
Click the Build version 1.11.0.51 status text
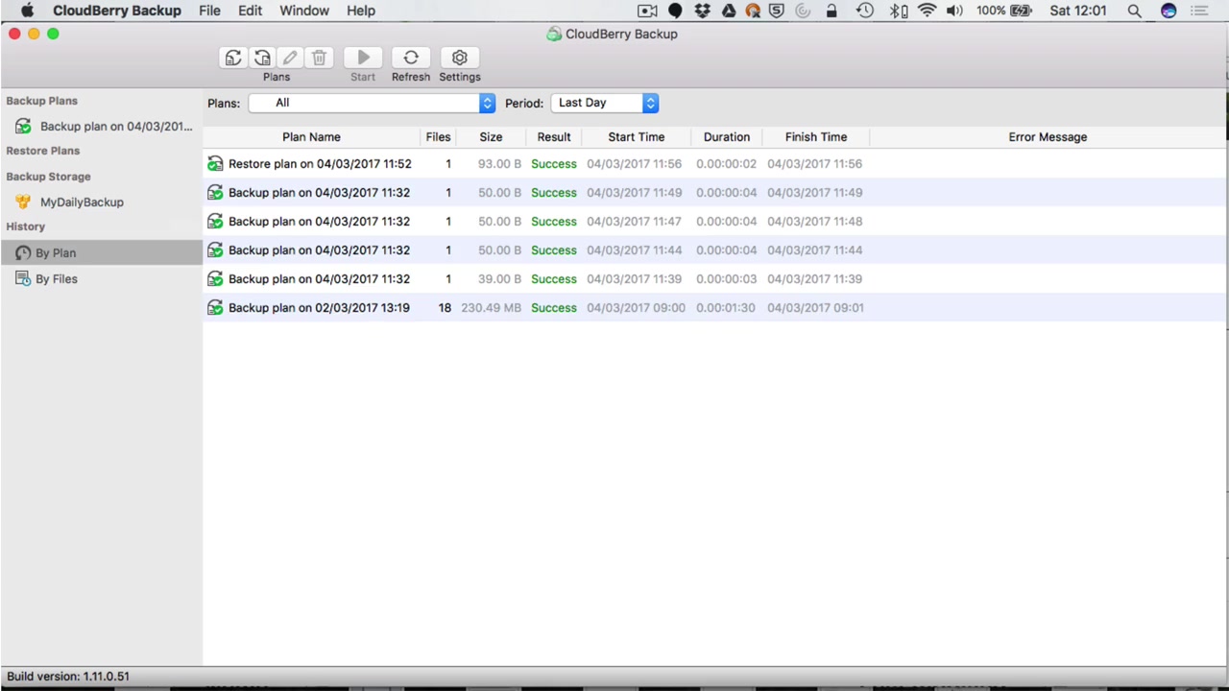[x=68, y=677]
